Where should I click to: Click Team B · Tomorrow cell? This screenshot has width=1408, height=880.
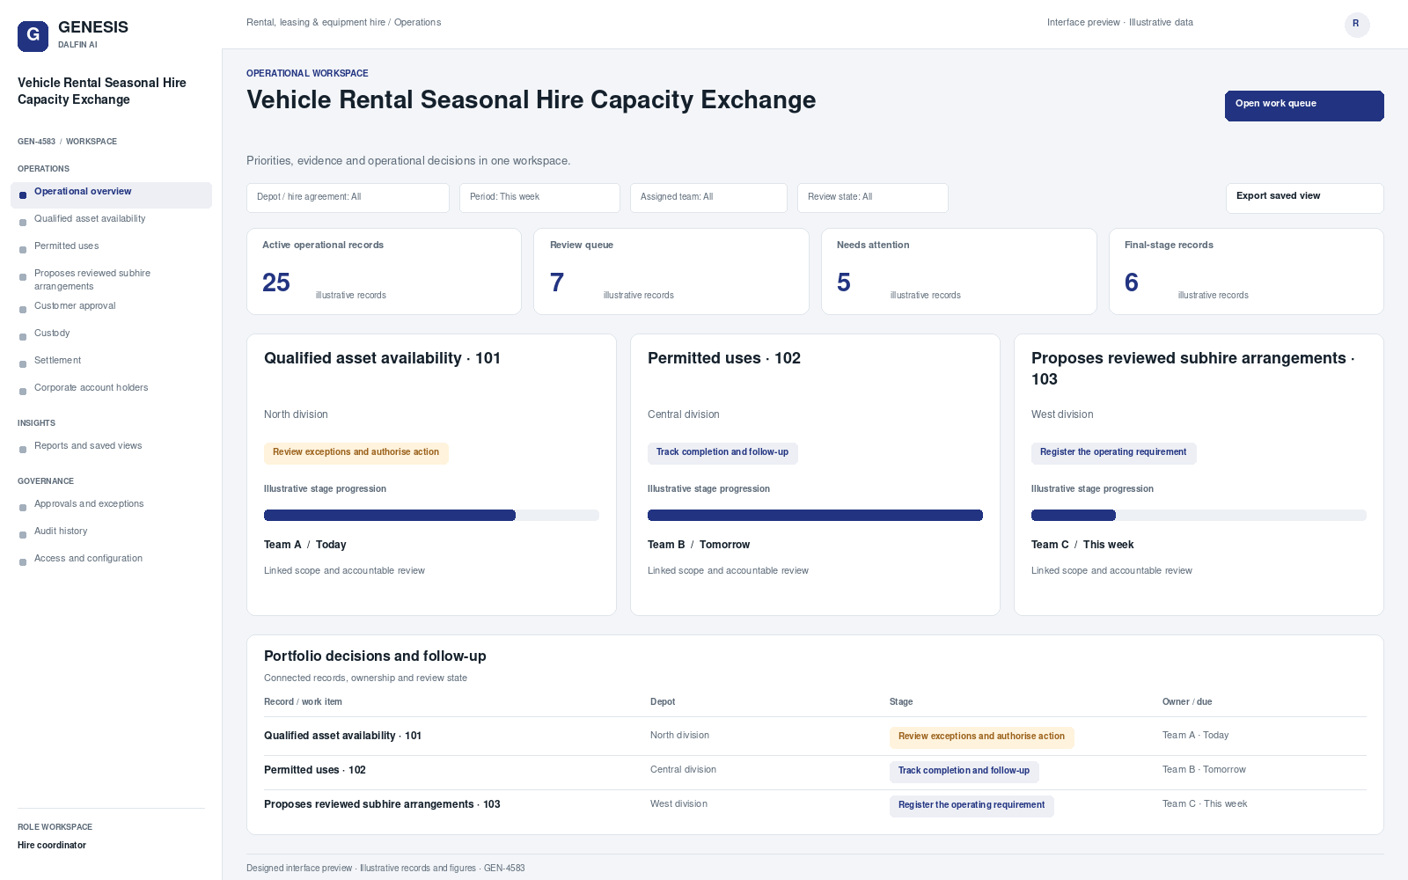tap(1204, 770)
